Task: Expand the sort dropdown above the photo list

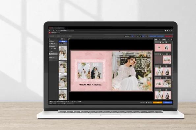Action: [63, 45]
